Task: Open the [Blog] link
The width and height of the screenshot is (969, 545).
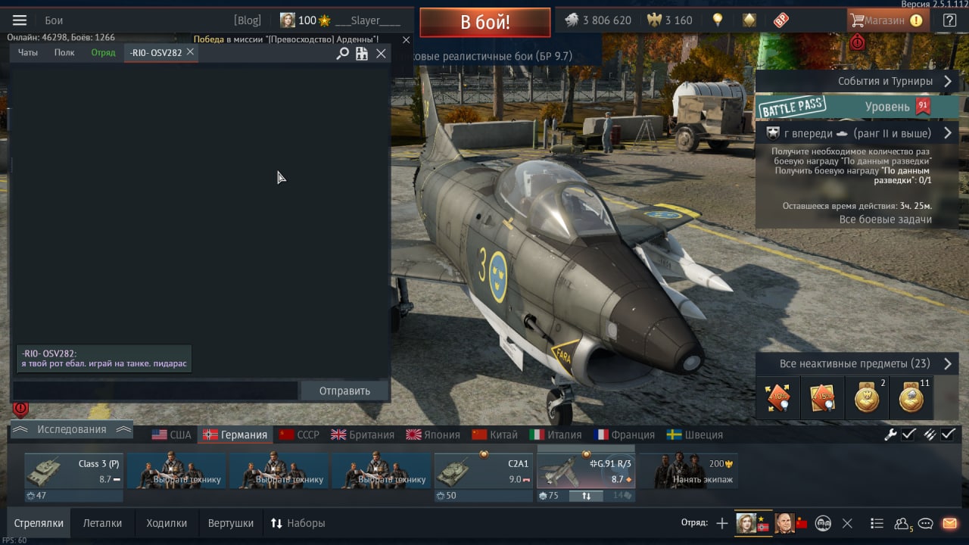Action: pyautogui.click(x=247, y=20)
